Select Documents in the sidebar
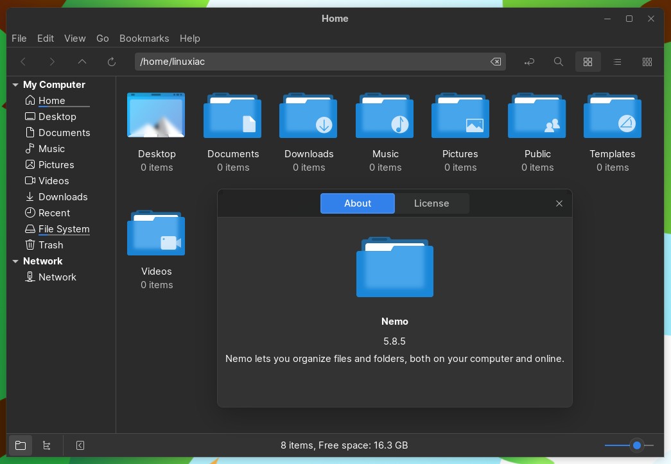Screen dimensions: 671x464 point(64,133)
